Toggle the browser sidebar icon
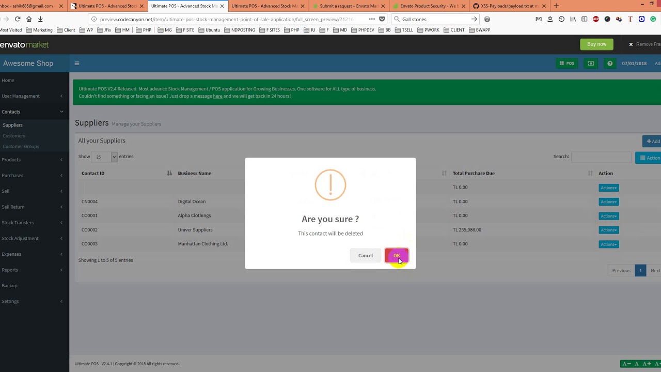The image size is (661, 372). 584,19
